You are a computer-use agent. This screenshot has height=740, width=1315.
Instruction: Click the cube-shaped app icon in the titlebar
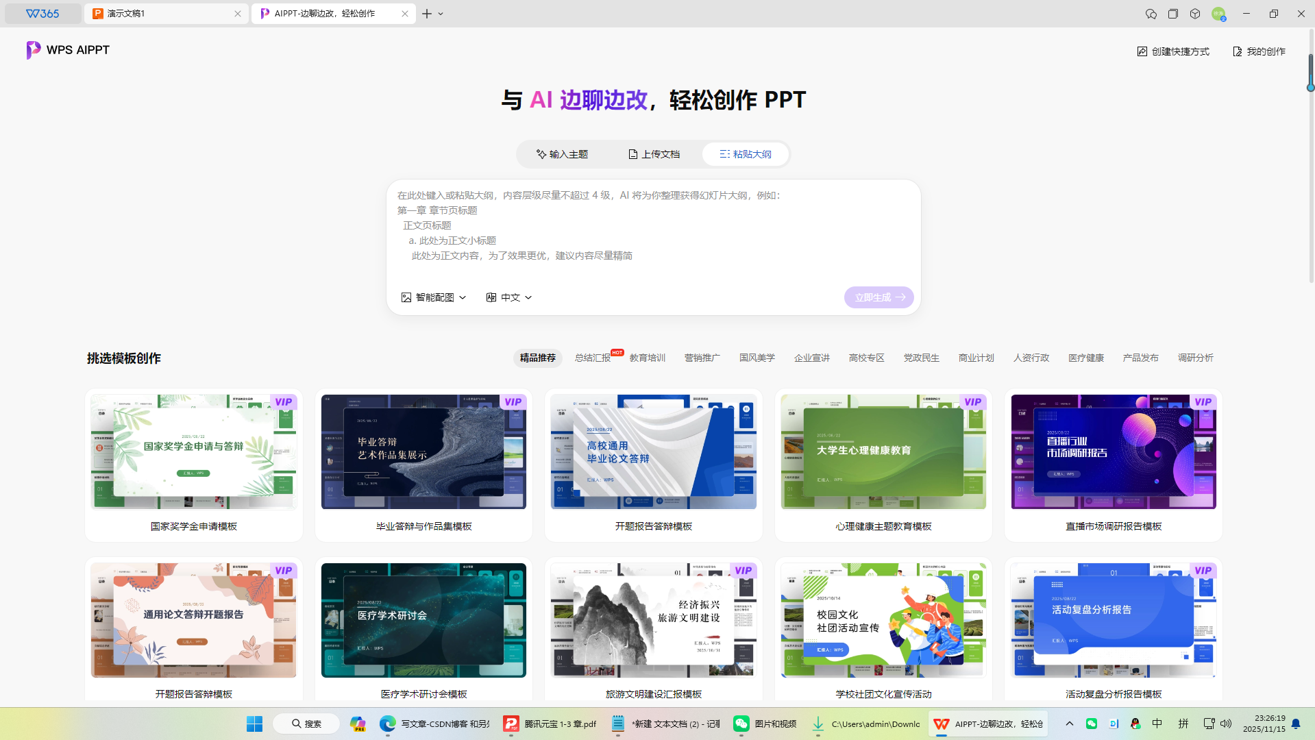(x=1194, y=14)
